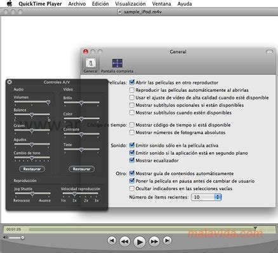Screen dimensions: 278x253
Task: Open the Visualización menu
Action: [x=130, y=4]
